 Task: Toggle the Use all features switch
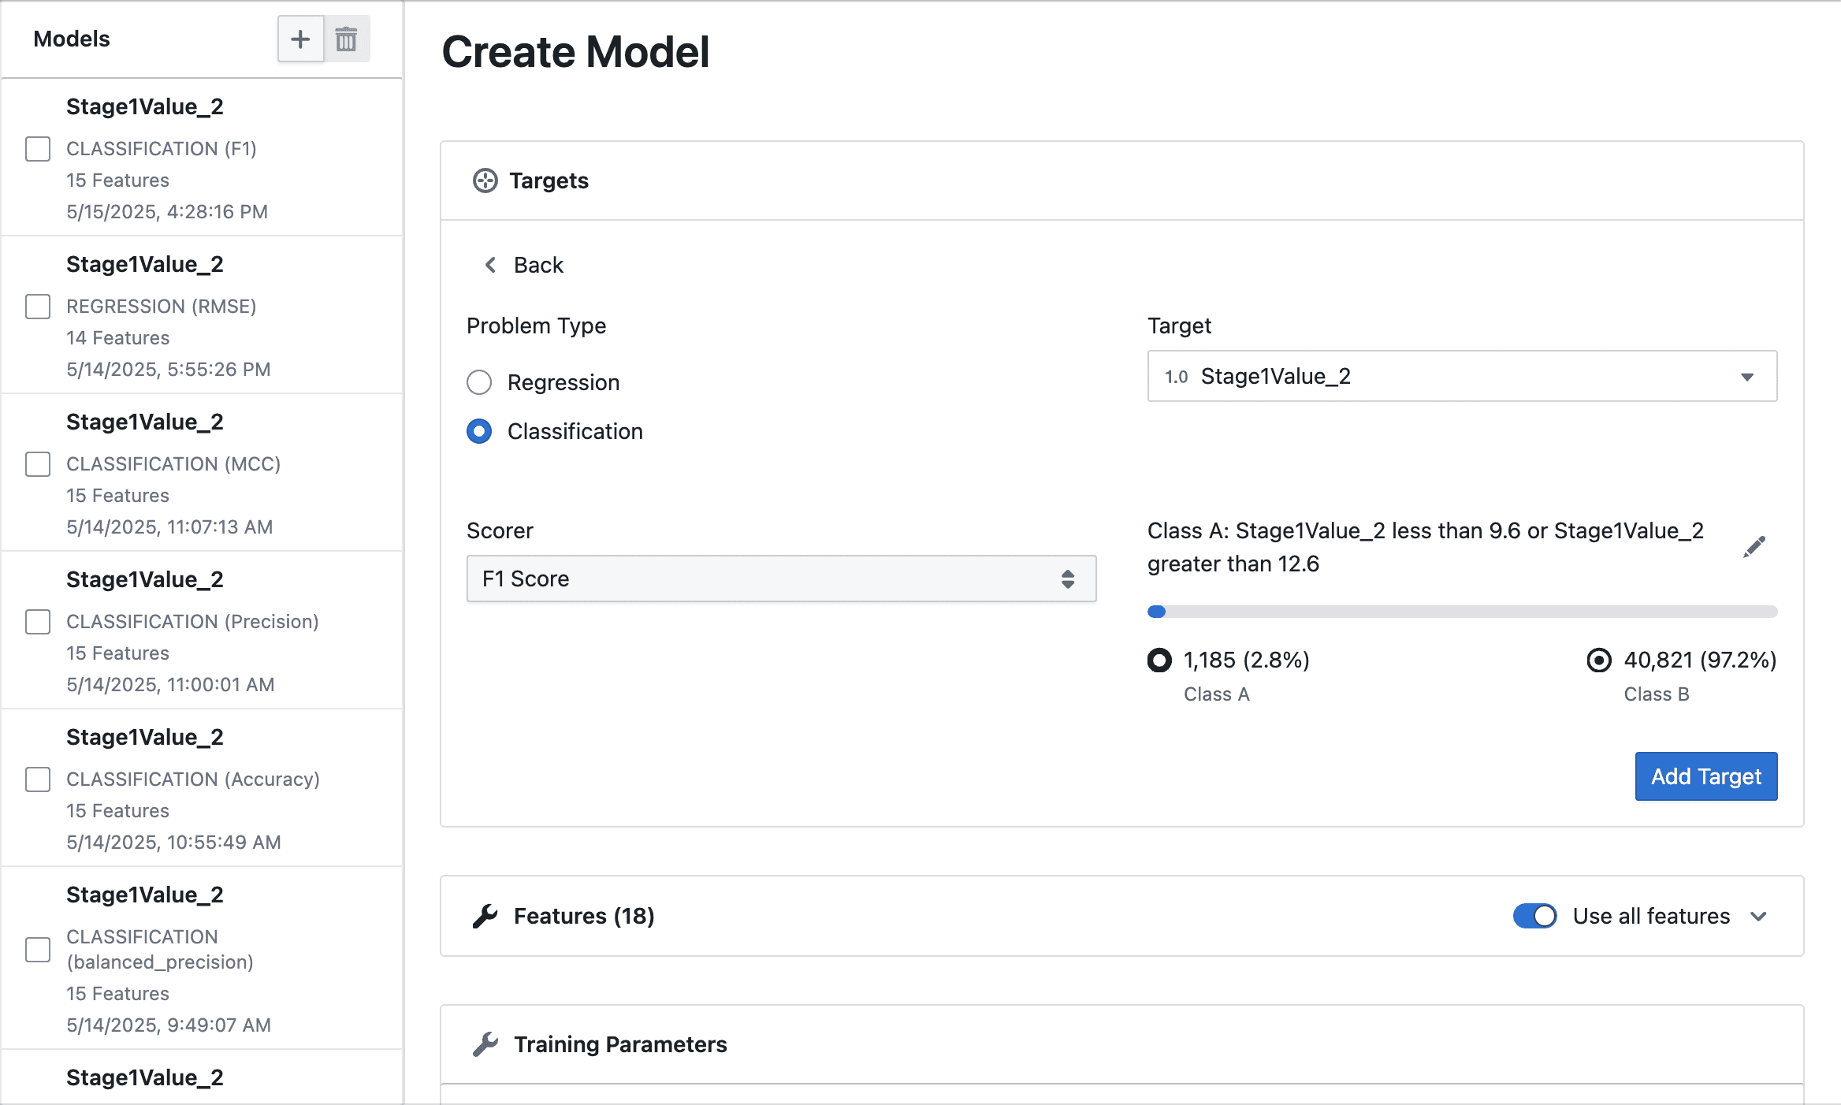1534,916
